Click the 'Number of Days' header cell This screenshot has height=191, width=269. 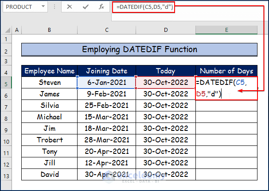click(x=226, y=71)
